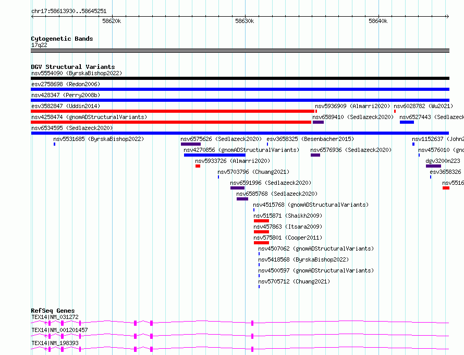Click the nsv6534595 (Sedlazeck2020) label

point(72,128)
